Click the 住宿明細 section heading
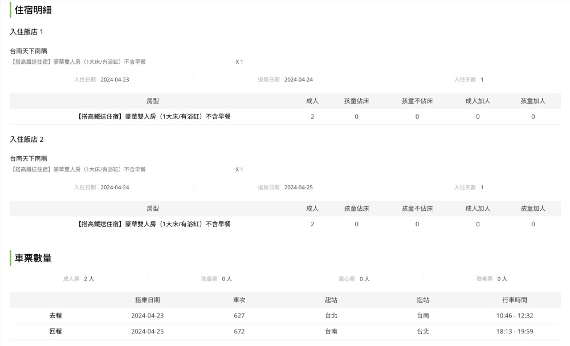This screenshot has height=346, width=570. tap(33, 10)
